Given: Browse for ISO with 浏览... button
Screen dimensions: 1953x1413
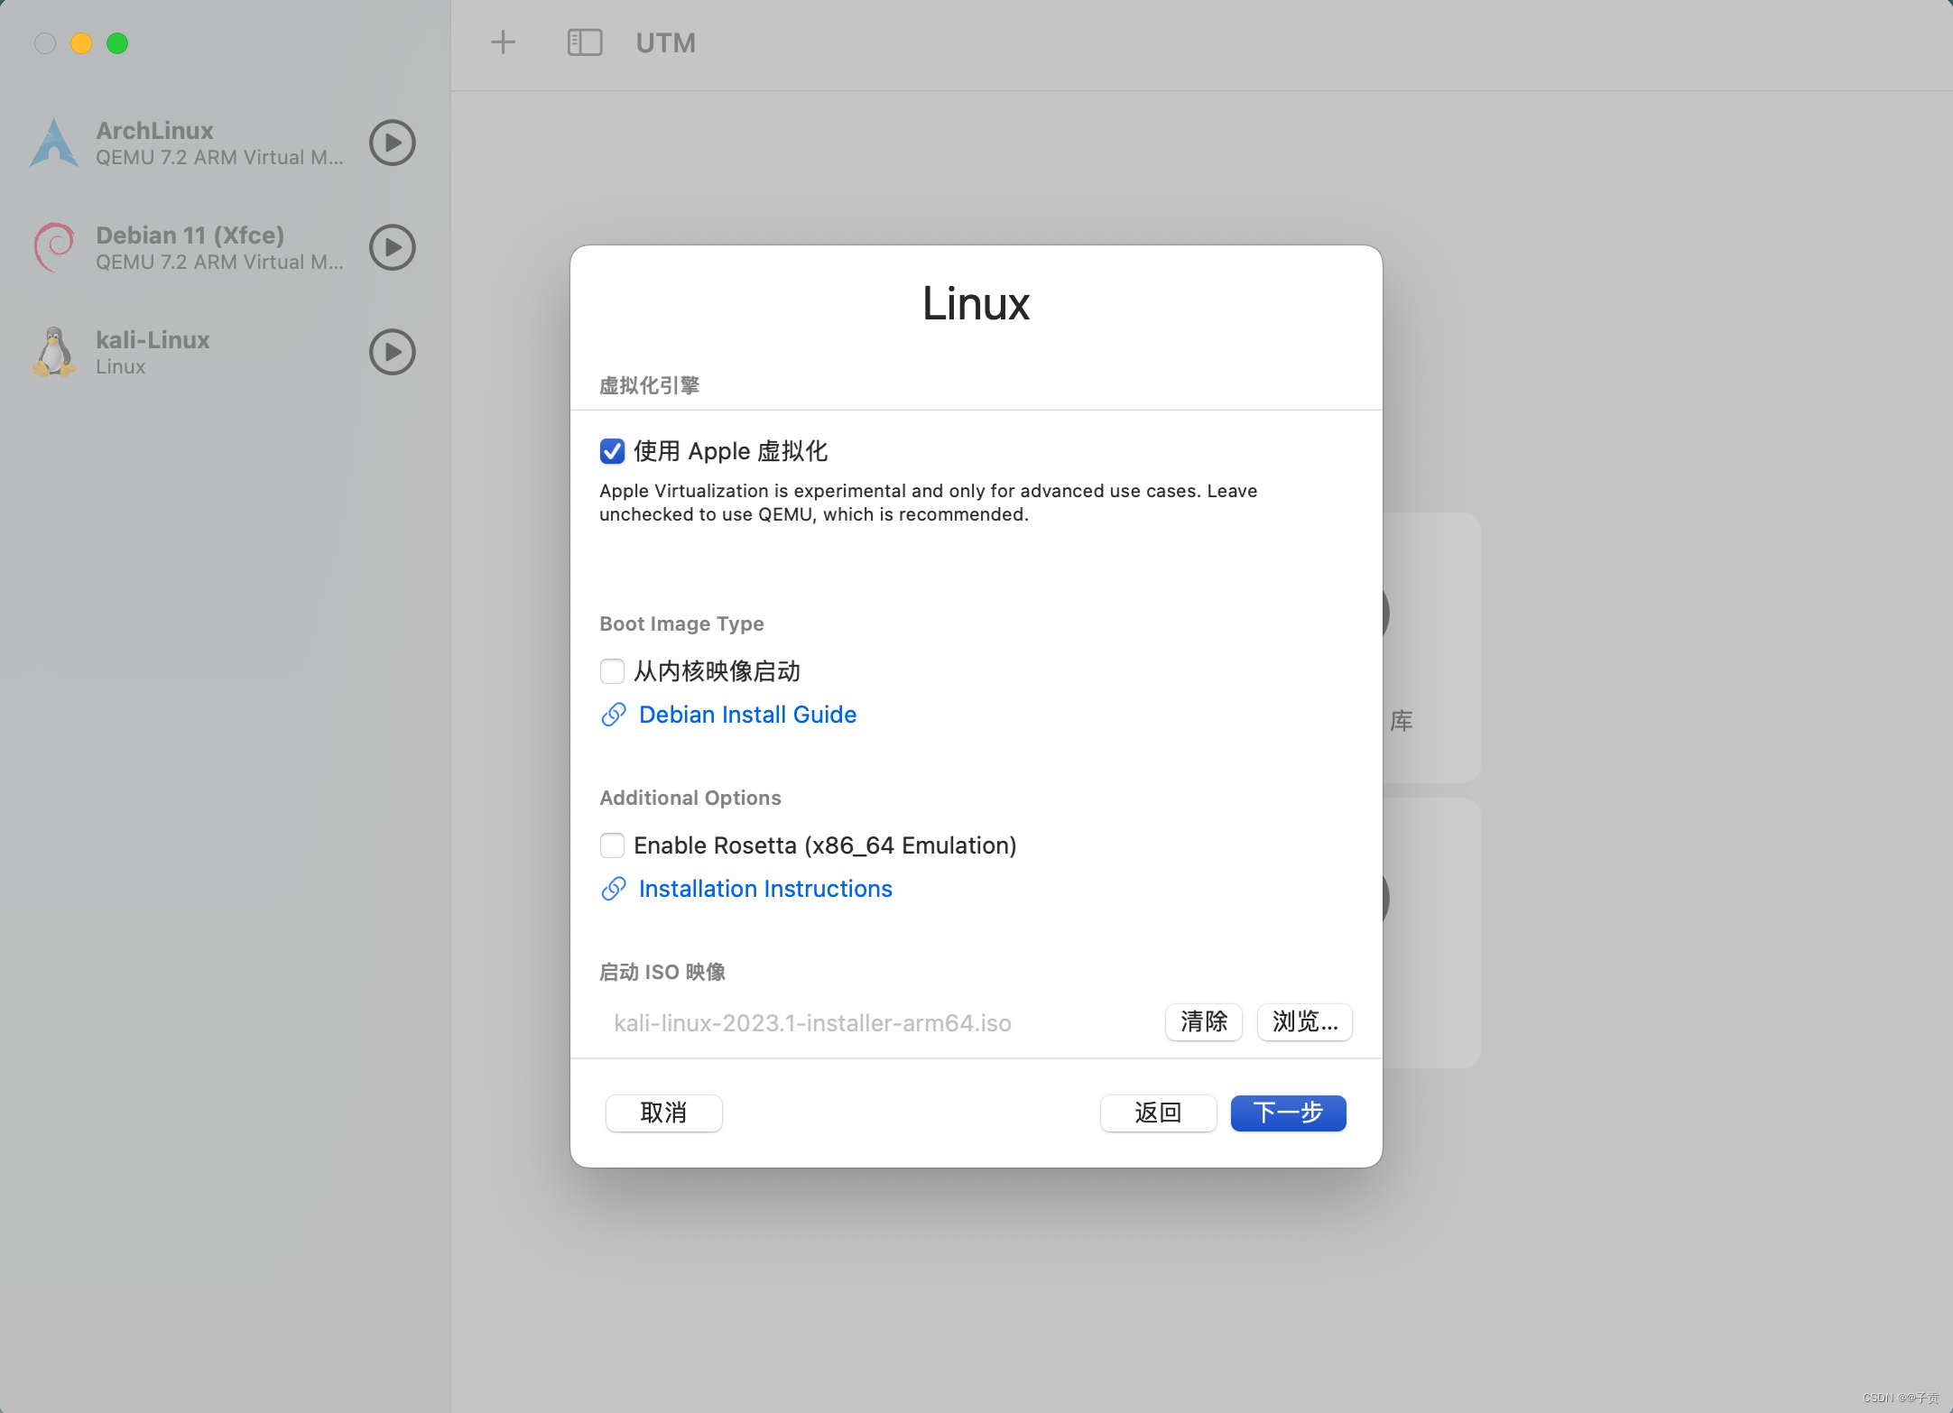Looking at the screenshot, I should (x=1305, y=1022).
